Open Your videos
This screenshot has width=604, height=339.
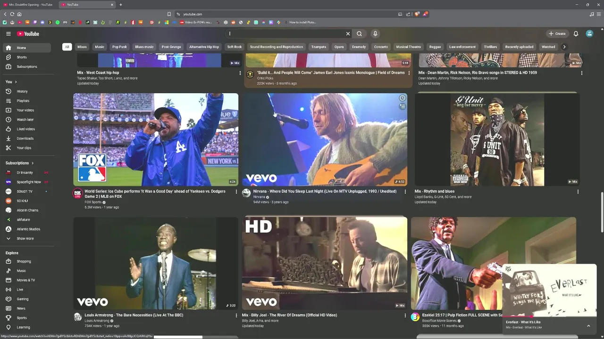[x=26, y=110]
